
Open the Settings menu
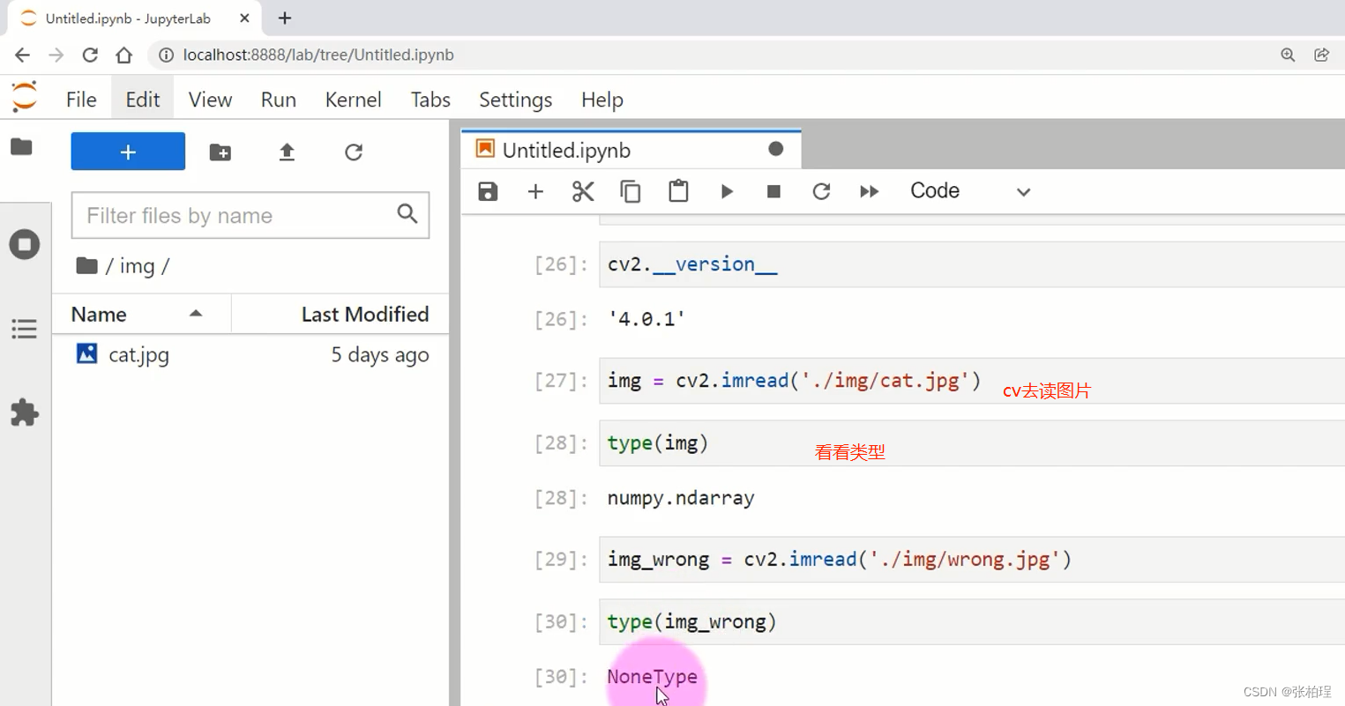515,100
